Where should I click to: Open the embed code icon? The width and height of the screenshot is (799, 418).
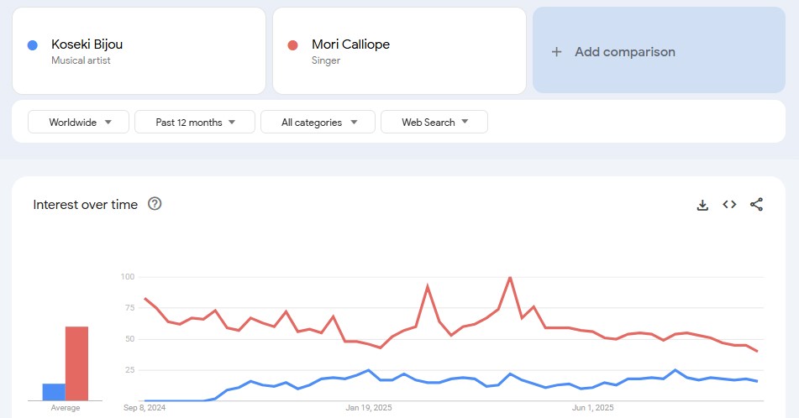coord(729,205)
